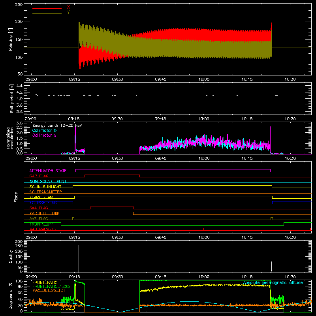
Task: Click the BAD_PACKETS flag label
Action: coord(43,229)
